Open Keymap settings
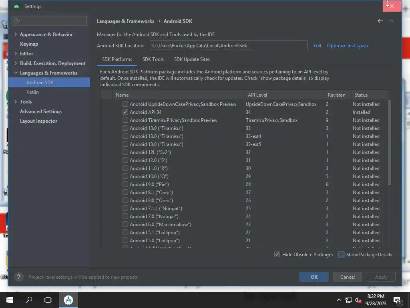 (29, 44)
